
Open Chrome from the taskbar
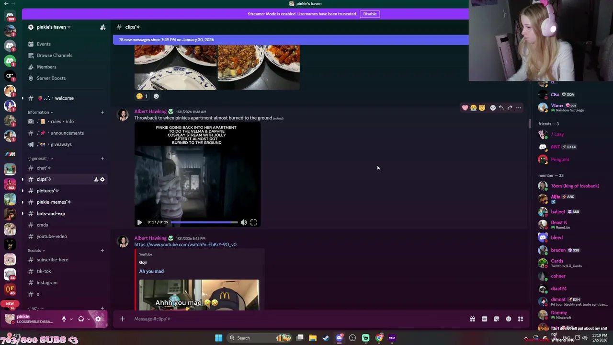point(379,338)
